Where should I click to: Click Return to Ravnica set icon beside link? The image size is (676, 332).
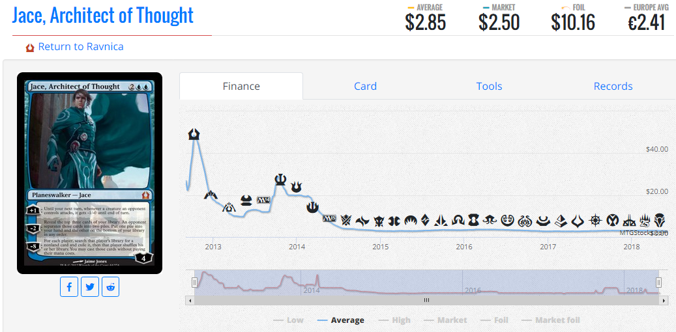pos(30,48)
